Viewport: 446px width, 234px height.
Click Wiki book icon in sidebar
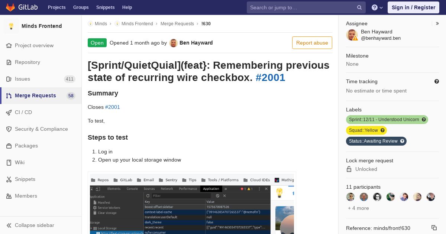point(9,162)
